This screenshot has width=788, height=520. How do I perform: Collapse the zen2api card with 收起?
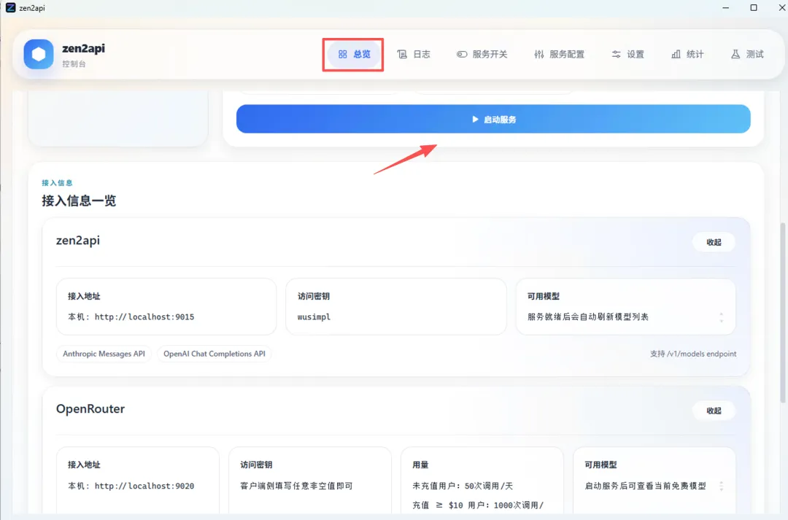[x=714, y=242]
